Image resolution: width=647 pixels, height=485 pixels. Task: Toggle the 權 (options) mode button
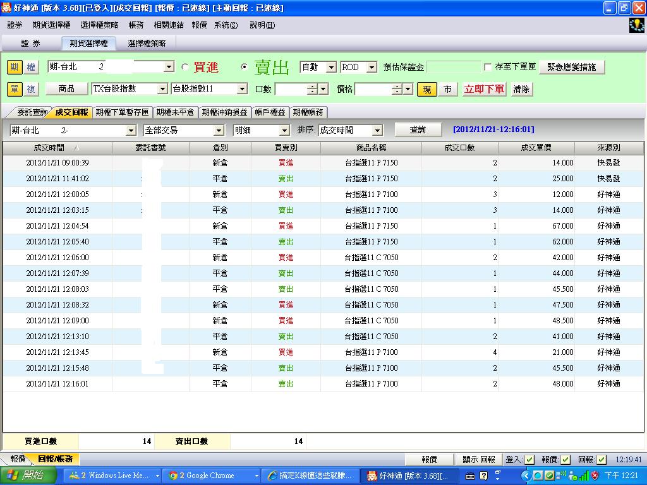(31, 67)
